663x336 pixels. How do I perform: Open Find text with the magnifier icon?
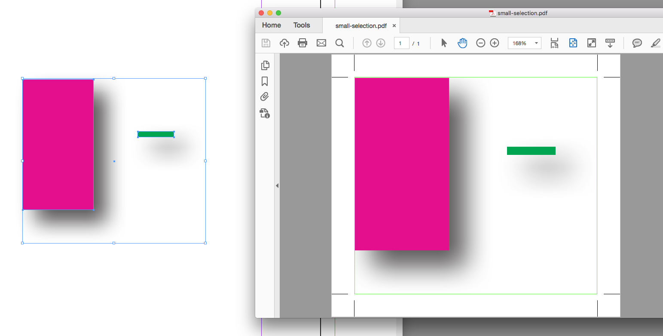[x=339, y=43]
